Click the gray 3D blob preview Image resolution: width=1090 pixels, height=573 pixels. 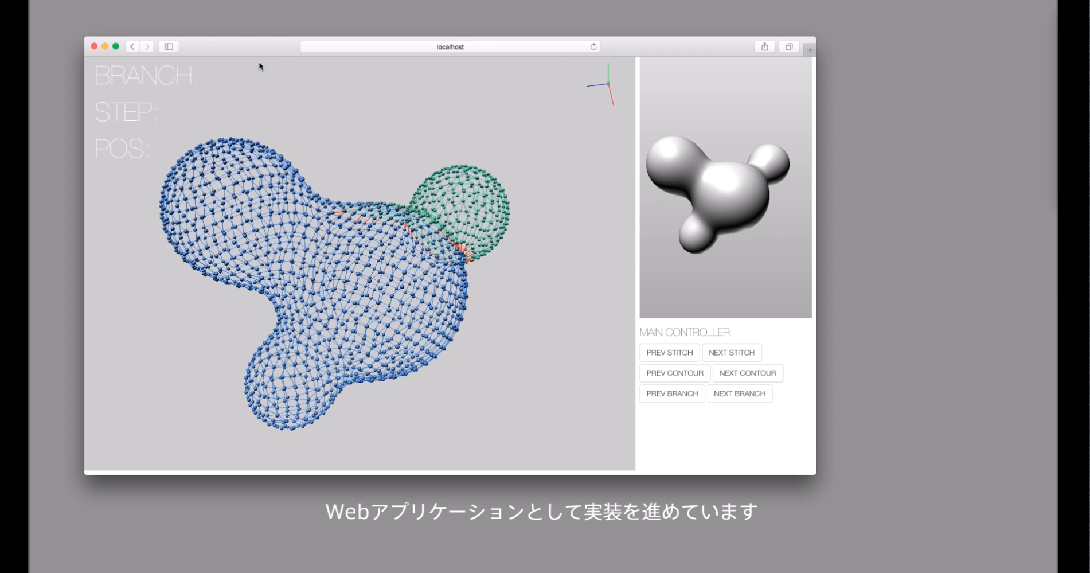tap(717, 189)
